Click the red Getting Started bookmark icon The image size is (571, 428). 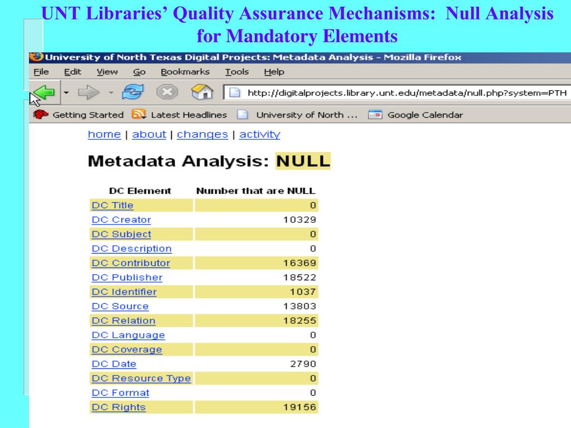click(x=40, y=115)
